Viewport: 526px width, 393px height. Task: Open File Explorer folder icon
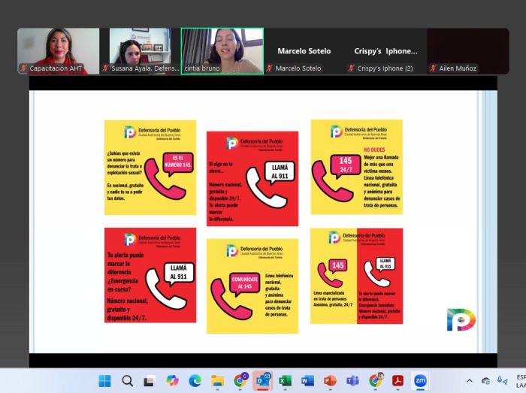[x=217, y=380]
